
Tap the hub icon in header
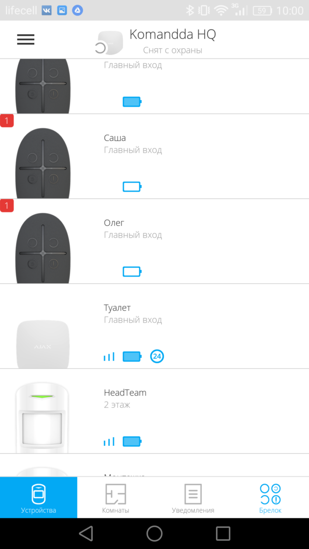(x=109, y=43)
